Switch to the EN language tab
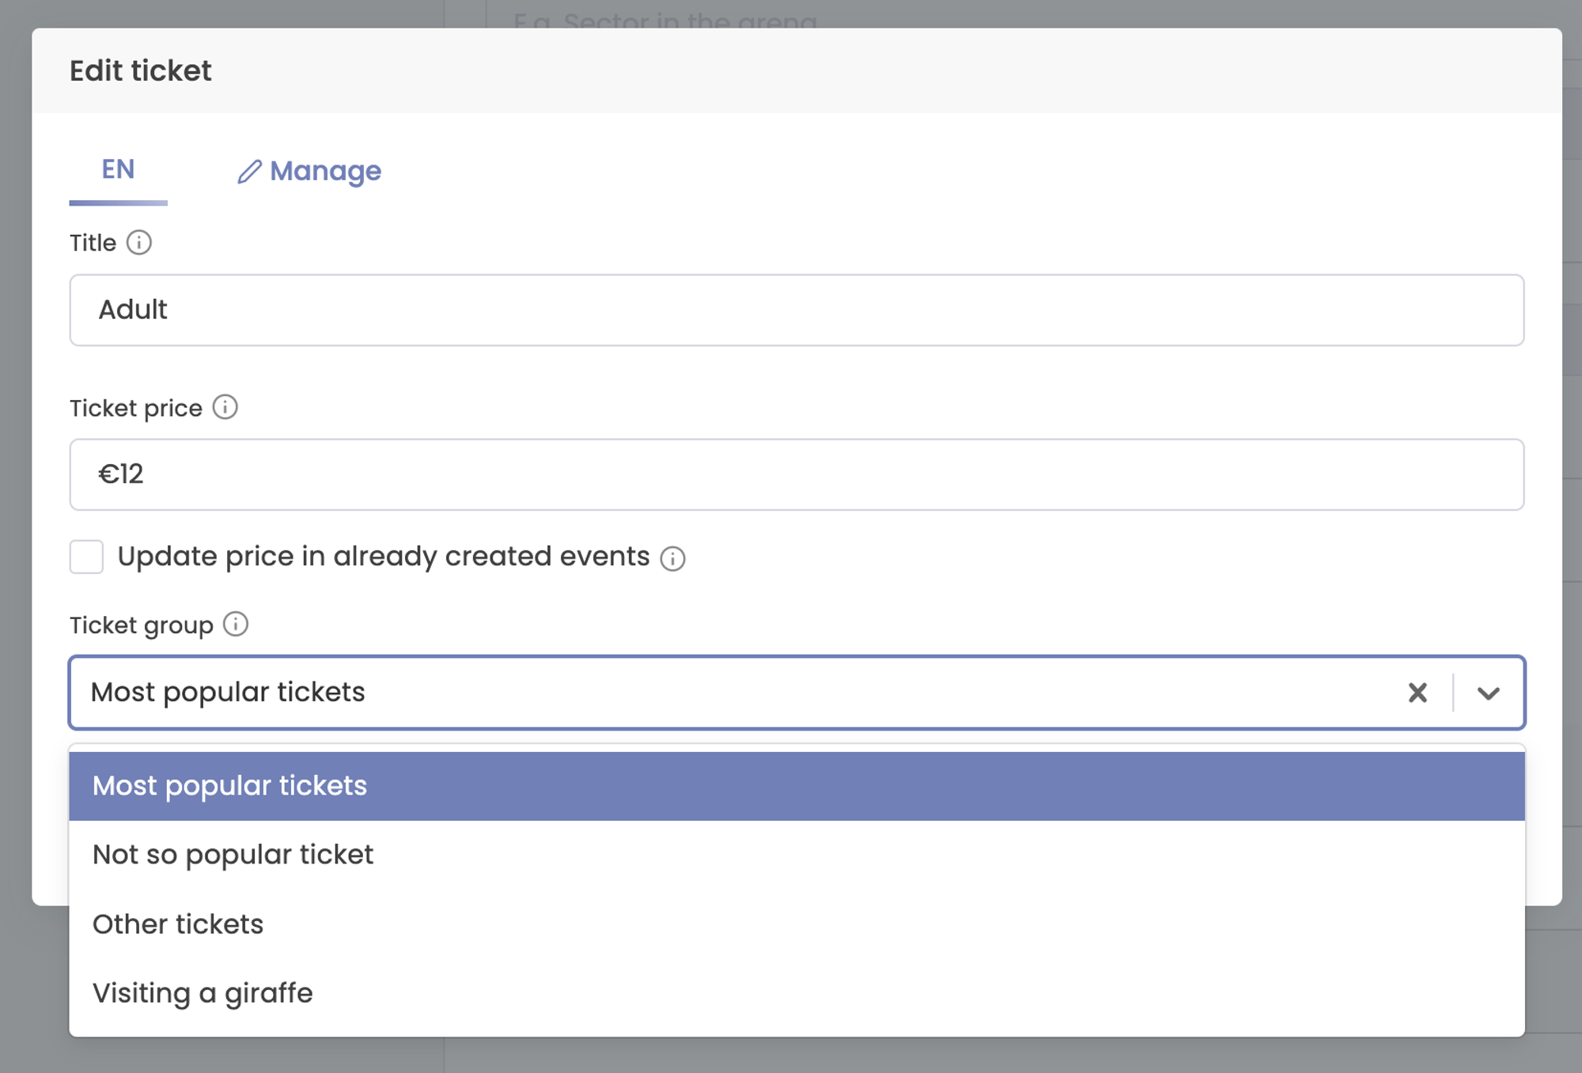This screenshot has width=1582, height=1073. (x=118, y=168)
